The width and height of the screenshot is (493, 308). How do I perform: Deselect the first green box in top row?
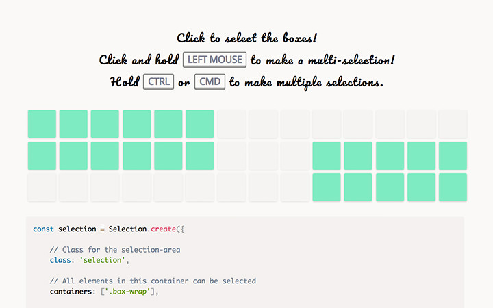point(42,124)
